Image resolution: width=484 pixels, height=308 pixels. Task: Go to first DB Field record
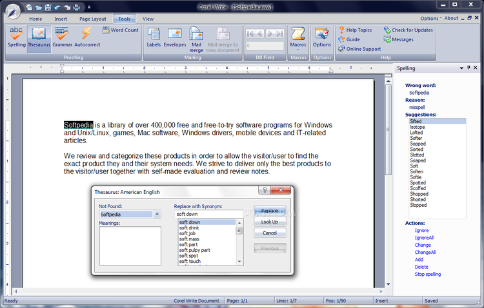point(250,34)
